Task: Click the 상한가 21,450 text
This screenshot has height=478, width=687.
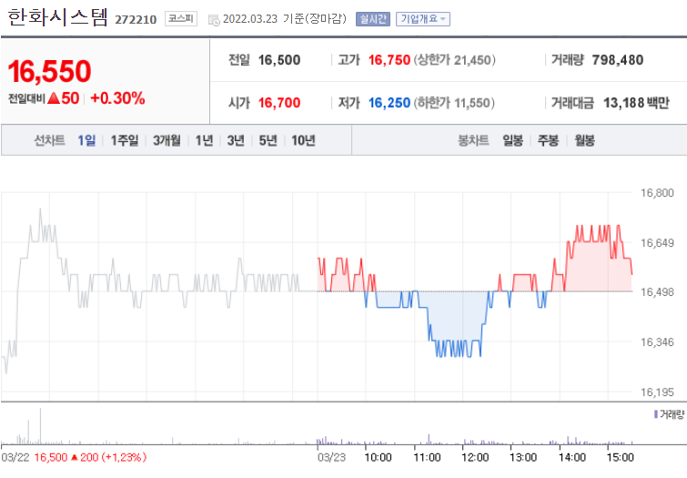Action: click(455, 60)
